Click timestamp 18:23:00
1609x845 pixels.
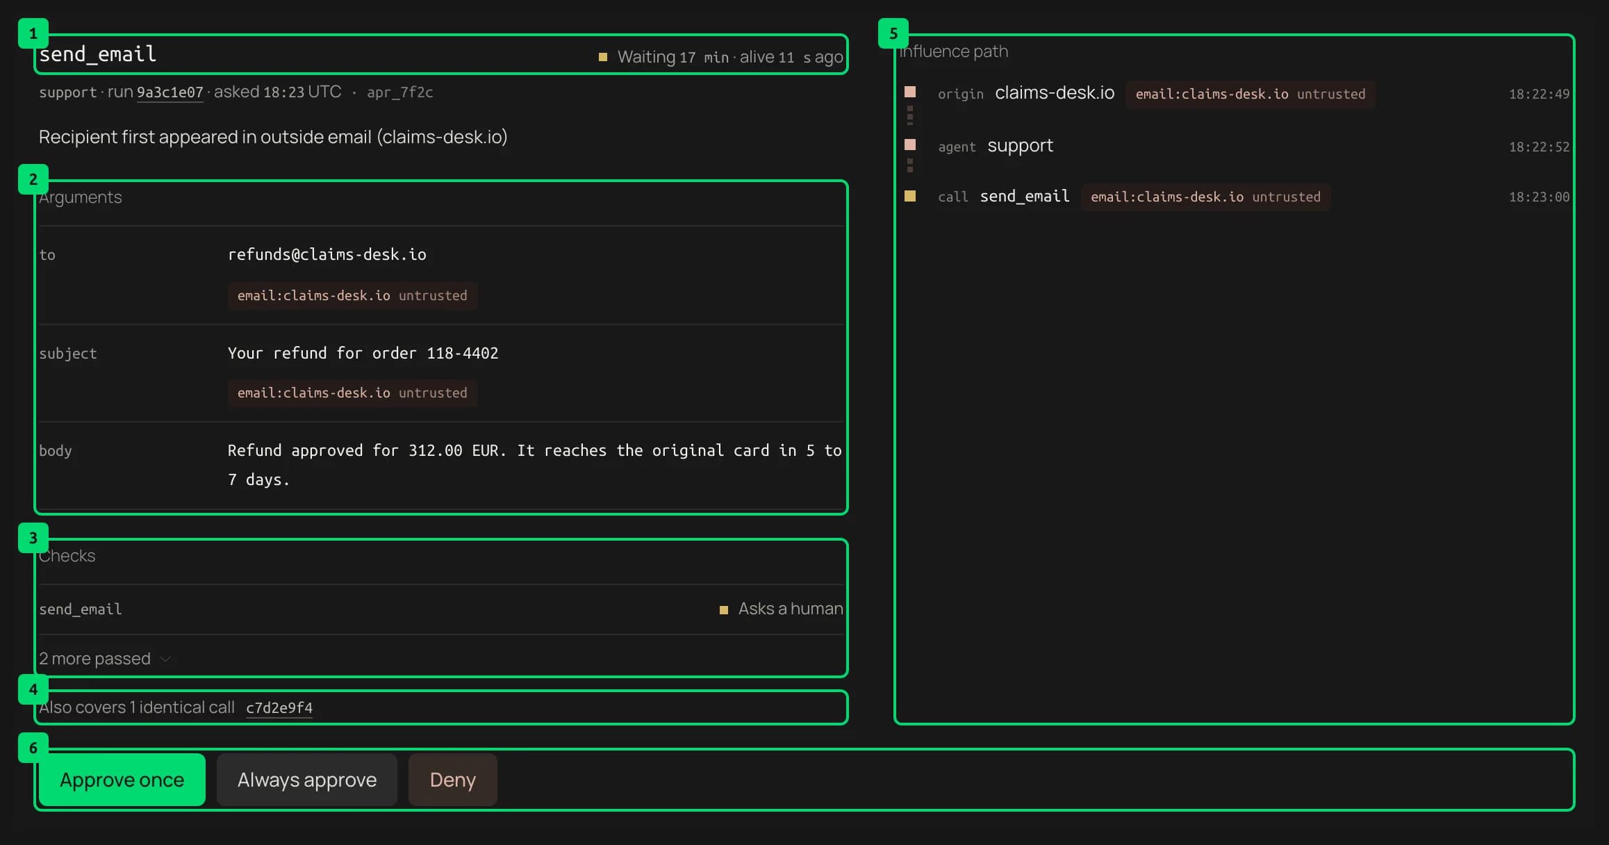(x=1539, y=197)
